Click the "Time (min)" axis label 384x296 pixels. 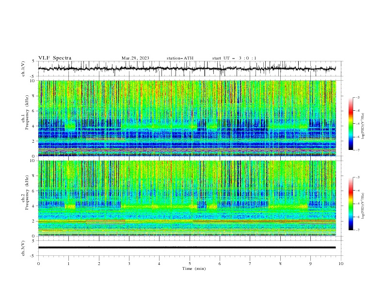[x=194, y=268]
